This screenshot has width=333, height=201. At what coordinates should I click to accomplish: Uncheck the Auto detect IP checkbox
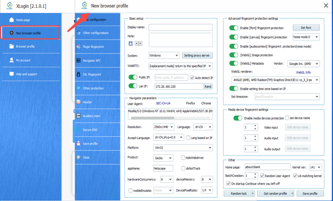[192, 78]
